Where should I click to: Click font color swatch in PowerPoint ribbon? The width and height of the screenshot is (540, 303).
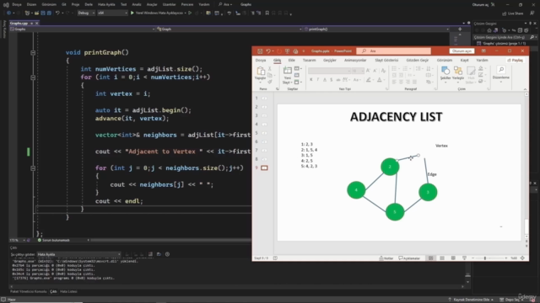379,80
